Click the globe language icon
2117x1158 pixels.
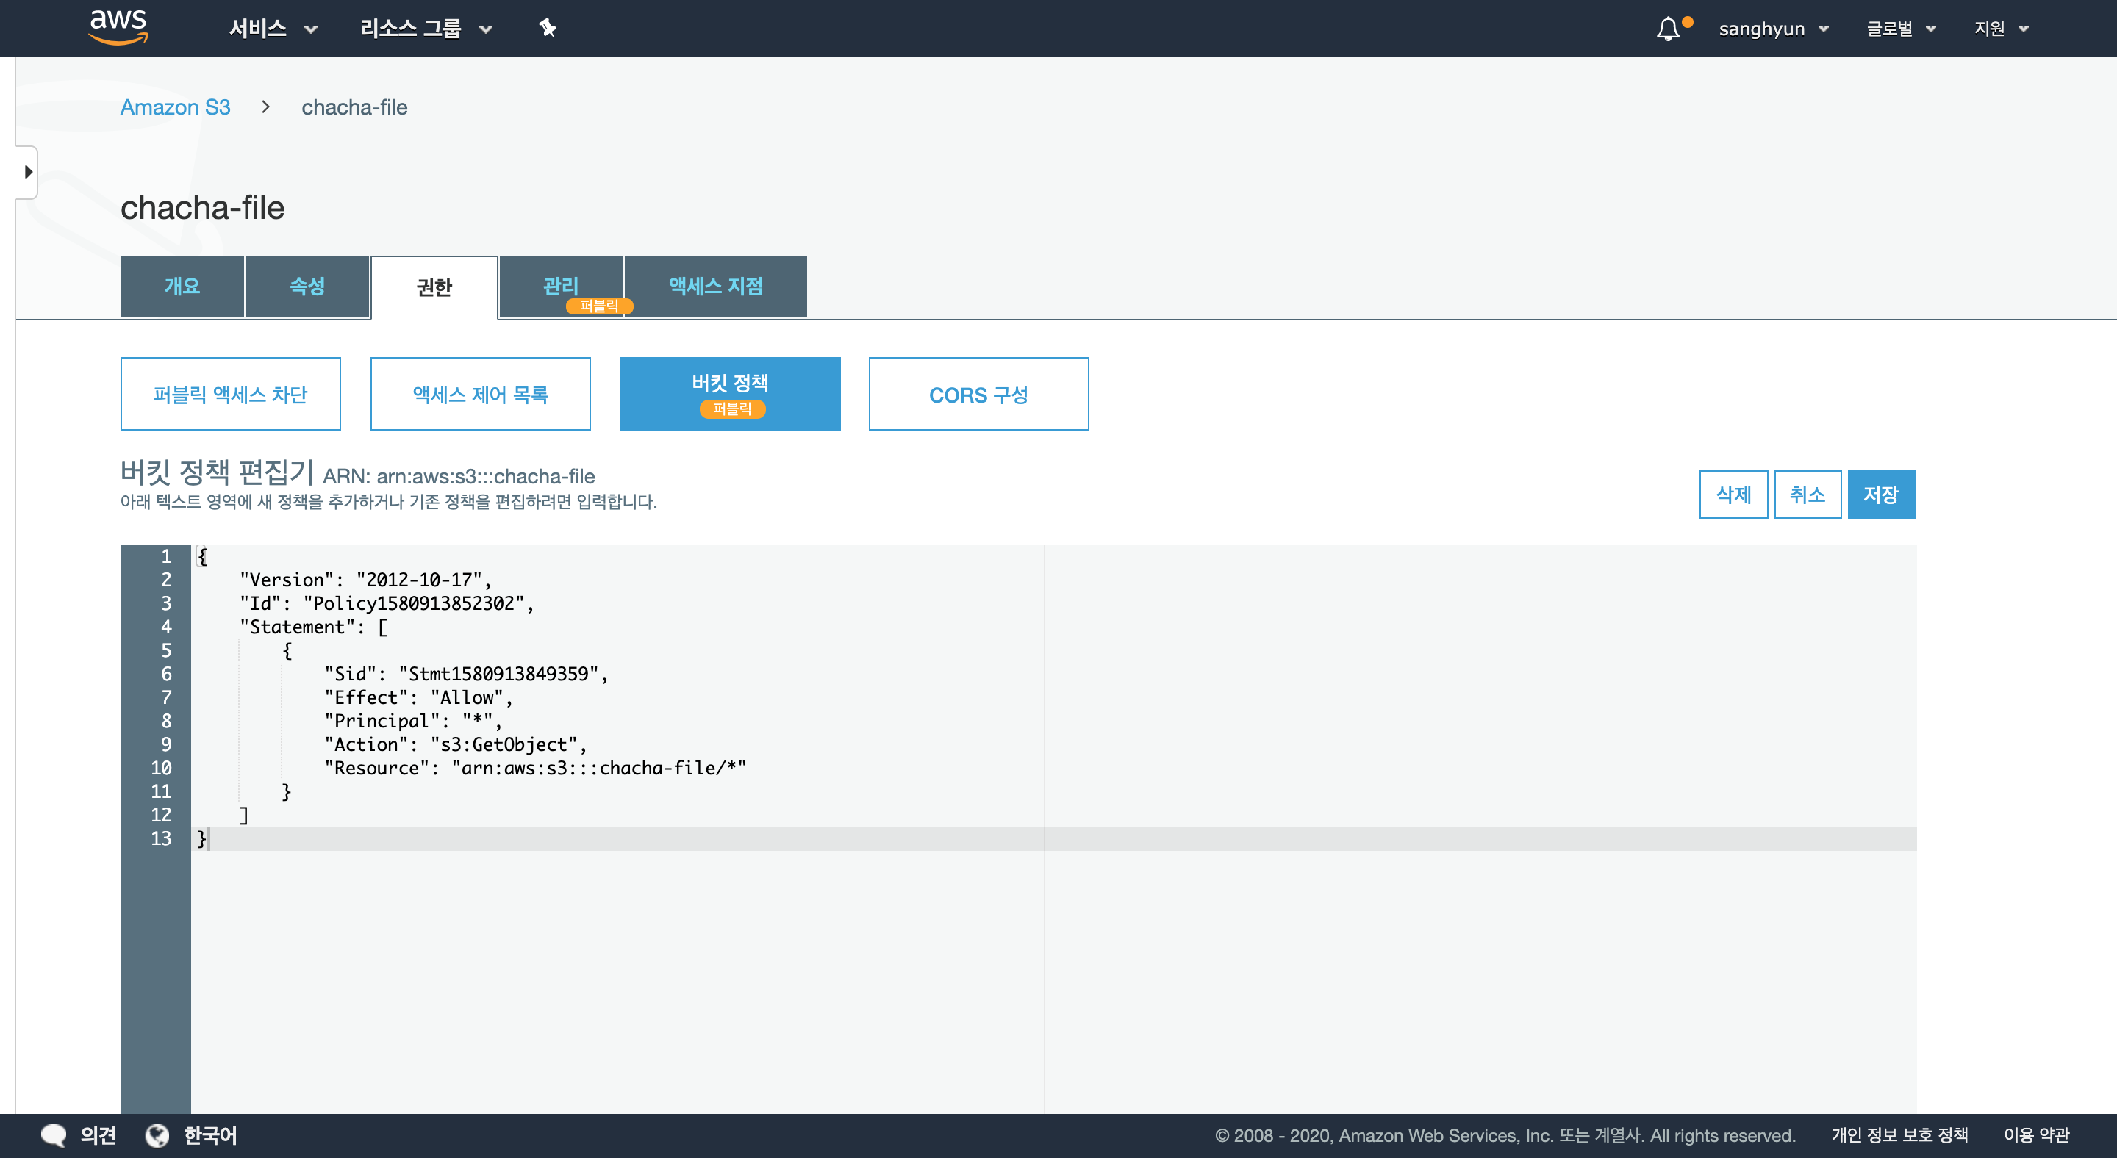coord(157,1135)
